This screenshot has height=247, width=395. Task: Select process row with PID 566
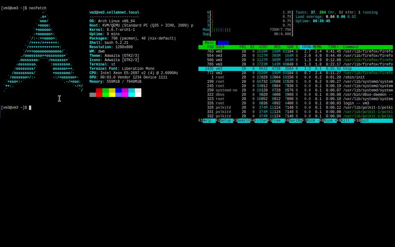coord(296,60)
